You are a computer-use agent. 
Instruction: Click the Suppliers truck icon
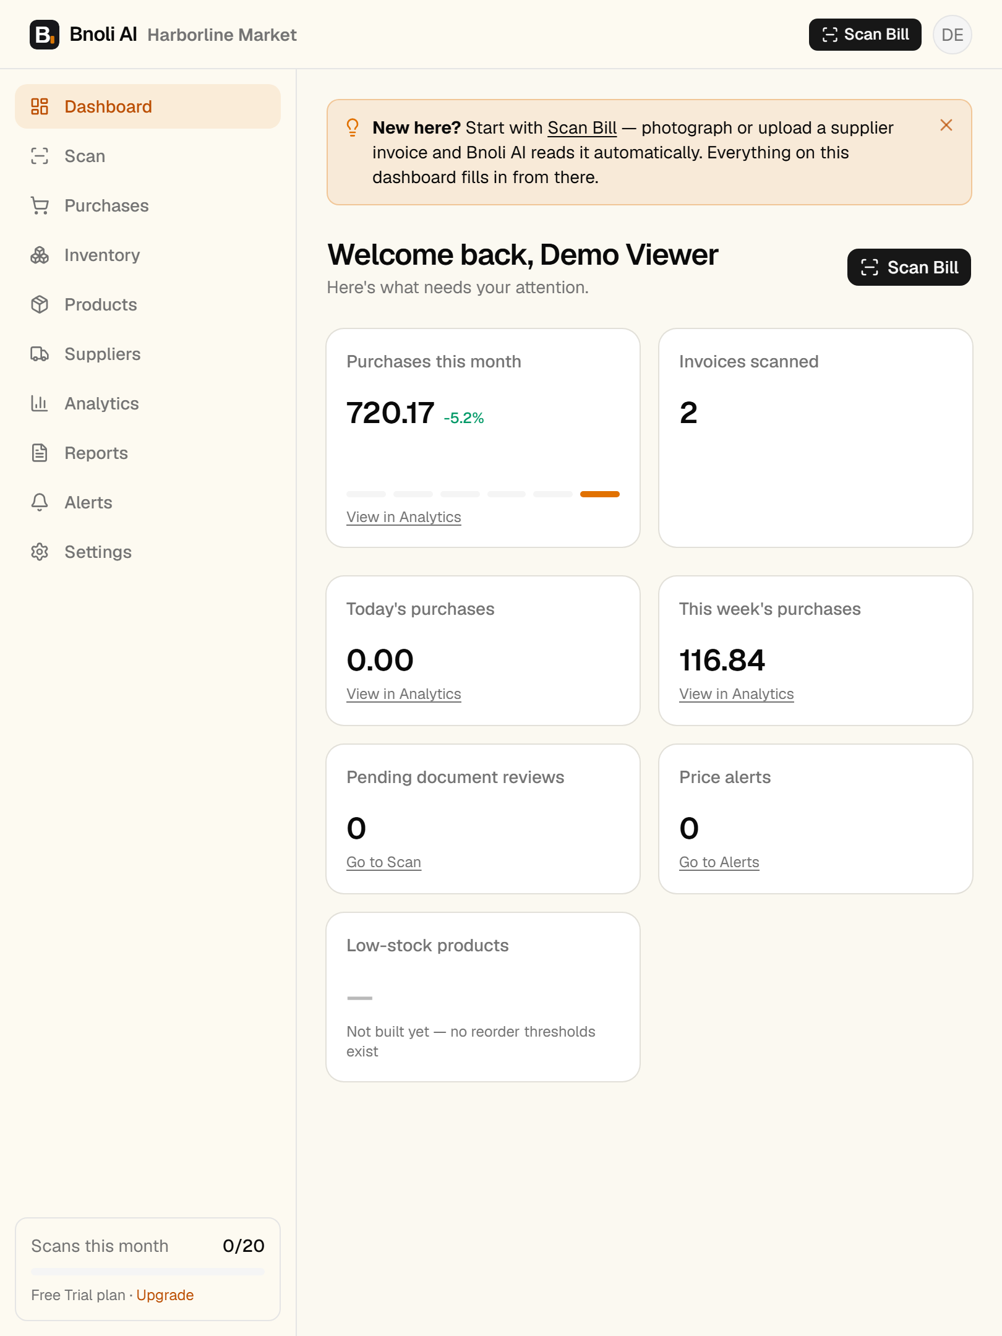click(x=40, y=354)
